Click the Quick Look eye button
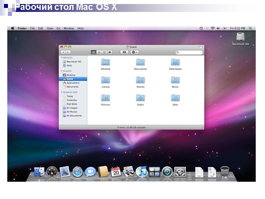This screenshot has height=199, width=265. point(124,52)
